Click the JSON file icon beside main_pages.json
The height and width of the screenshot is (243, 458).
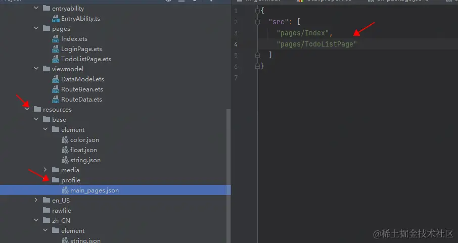coord(65,190)
